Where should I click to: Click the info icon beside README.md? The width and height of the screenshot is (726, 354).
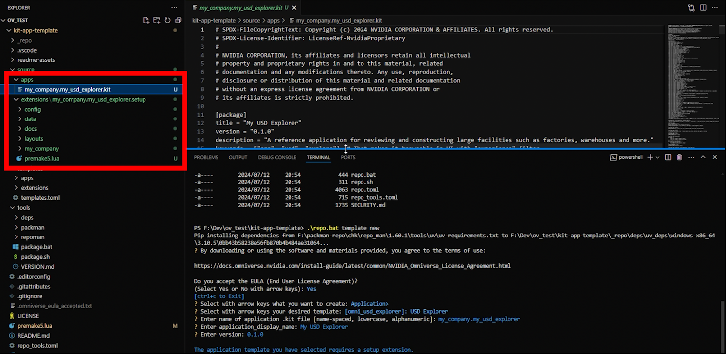coord(12,336)
